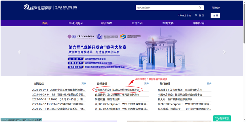Viewport: 246px width, 122px height.
Task: Expand the 学科分类 dropdown menu
Action: point(76,23)
